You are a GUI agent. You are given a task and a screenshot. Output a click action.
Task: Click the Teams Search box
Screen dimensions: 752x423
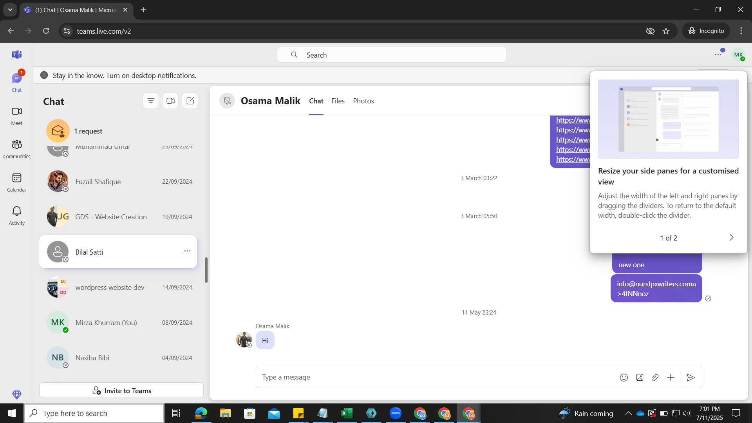[x=392, y=55]
